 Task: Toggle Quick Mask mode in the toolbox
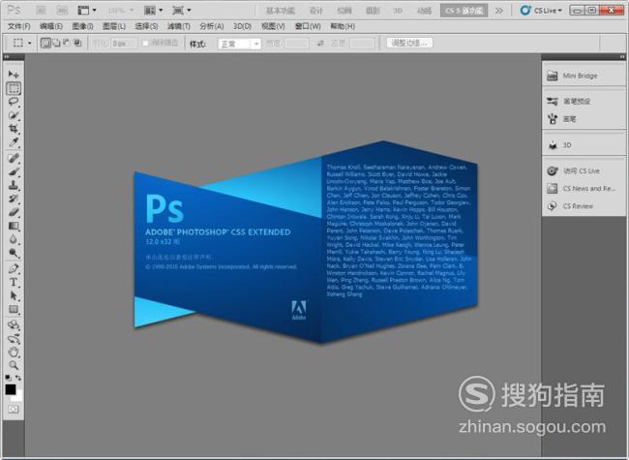coord(14,409)
